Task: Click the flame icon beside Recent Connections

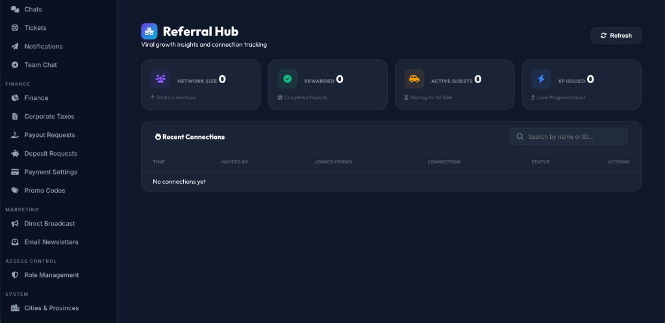Action: coord(158,137)
